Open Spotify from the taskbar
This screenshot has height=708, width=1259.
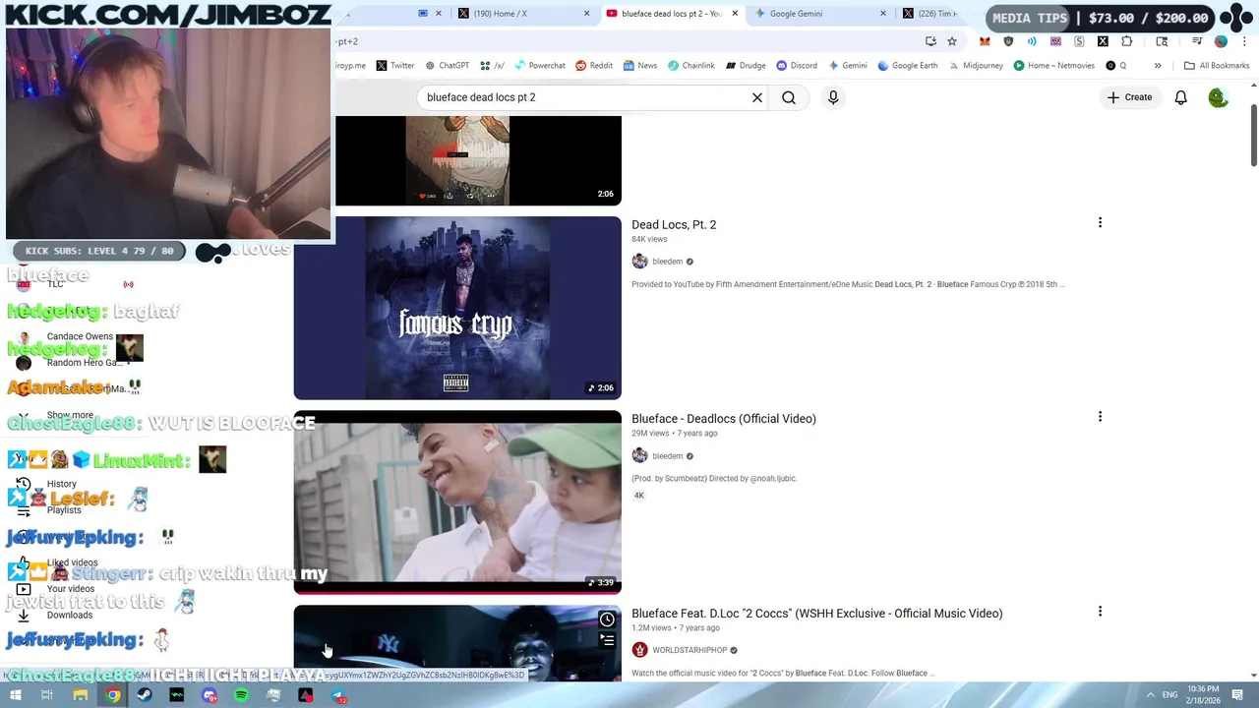pyautogui.click(x=241, y=695)
